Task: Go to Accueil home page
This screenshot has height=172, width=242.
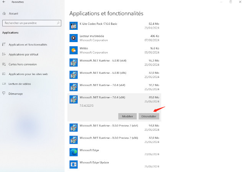Action: [13, 13]
